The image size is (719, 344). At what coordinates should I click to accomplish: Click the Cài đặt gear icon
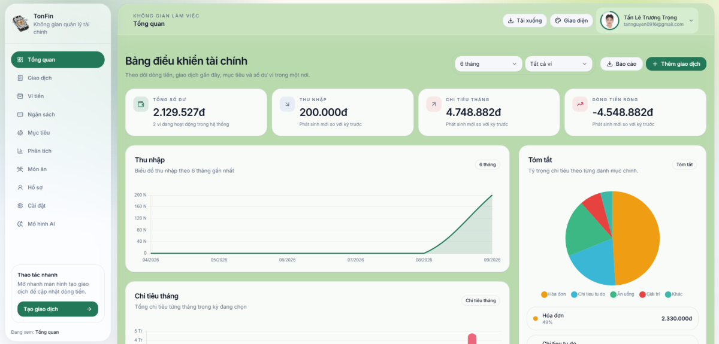click(x=20, y=206)
